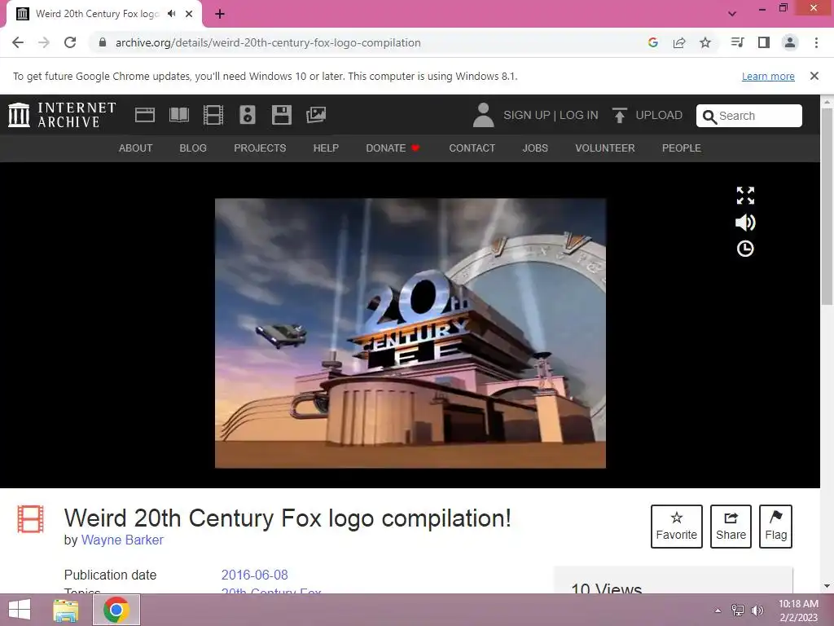The image size is (834, 626).
Task: Mute the tab via its speaker icon
Action: [x=171, y=14]
